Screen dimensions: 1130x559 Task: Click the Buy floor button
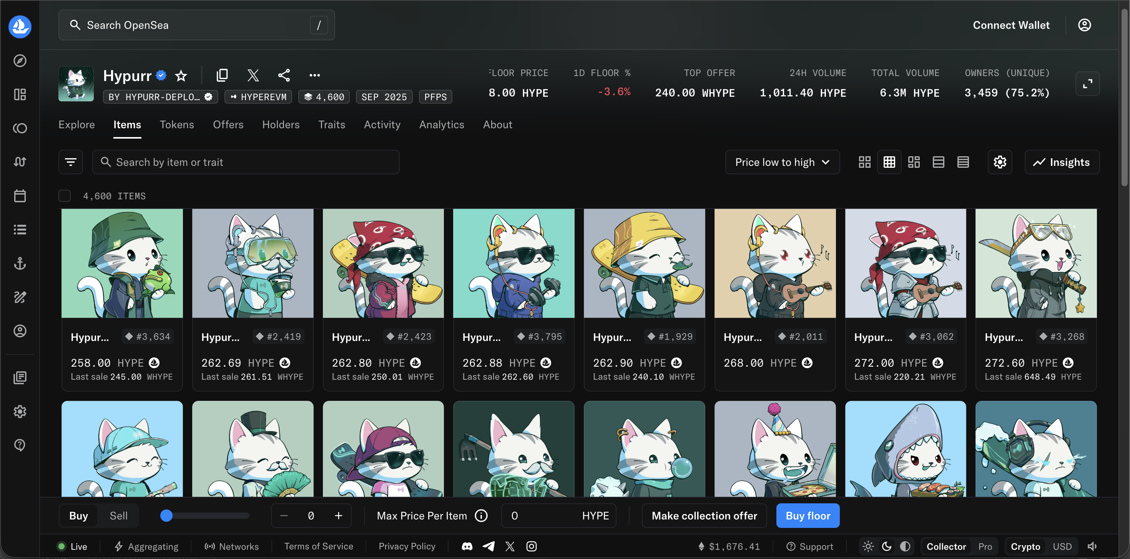pyautogui.click(x=808, y=516)
